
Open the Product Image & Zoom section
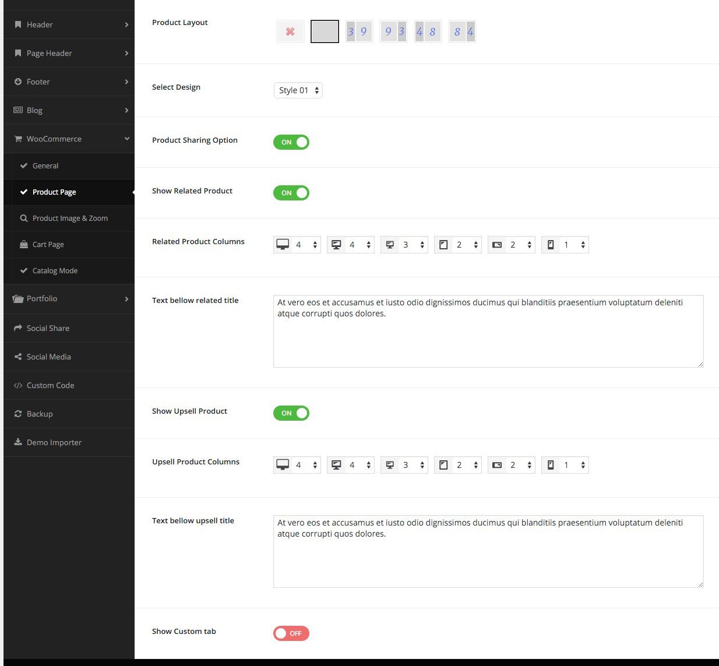click(x=70, y=218)
